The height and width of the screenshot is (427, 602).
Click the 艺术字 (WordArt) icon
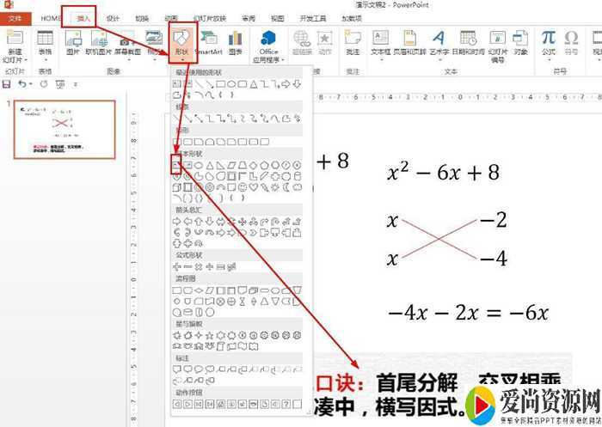[x=438, y=41]
